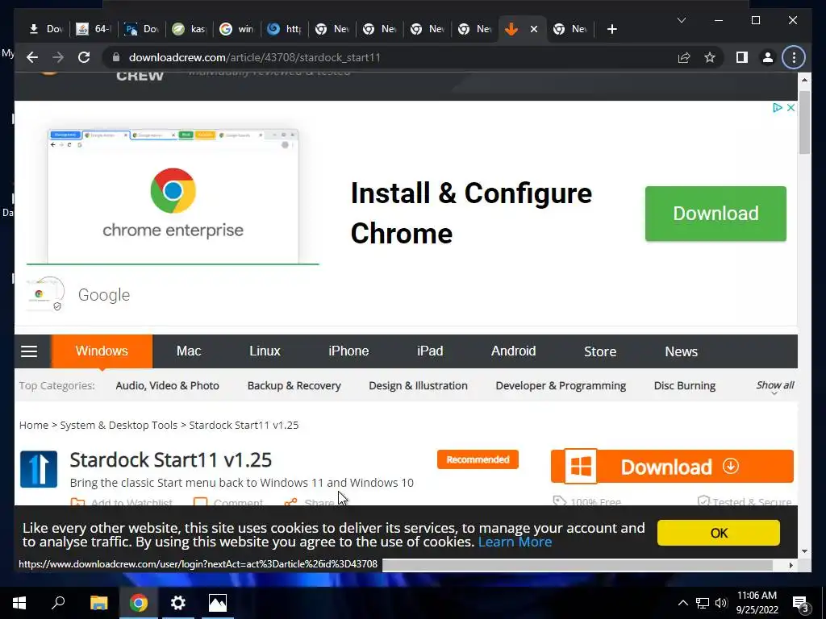This screenshot has width=826, height=619.
Task: Reload the downloadcrew page
Action: click(x=84, y=57)
